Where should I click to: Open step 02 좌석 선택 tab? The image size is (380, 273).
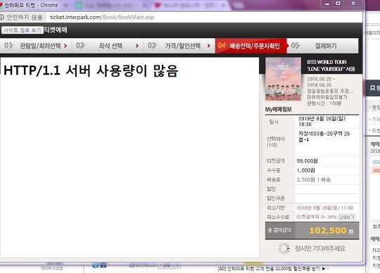(x=108, y=46)
